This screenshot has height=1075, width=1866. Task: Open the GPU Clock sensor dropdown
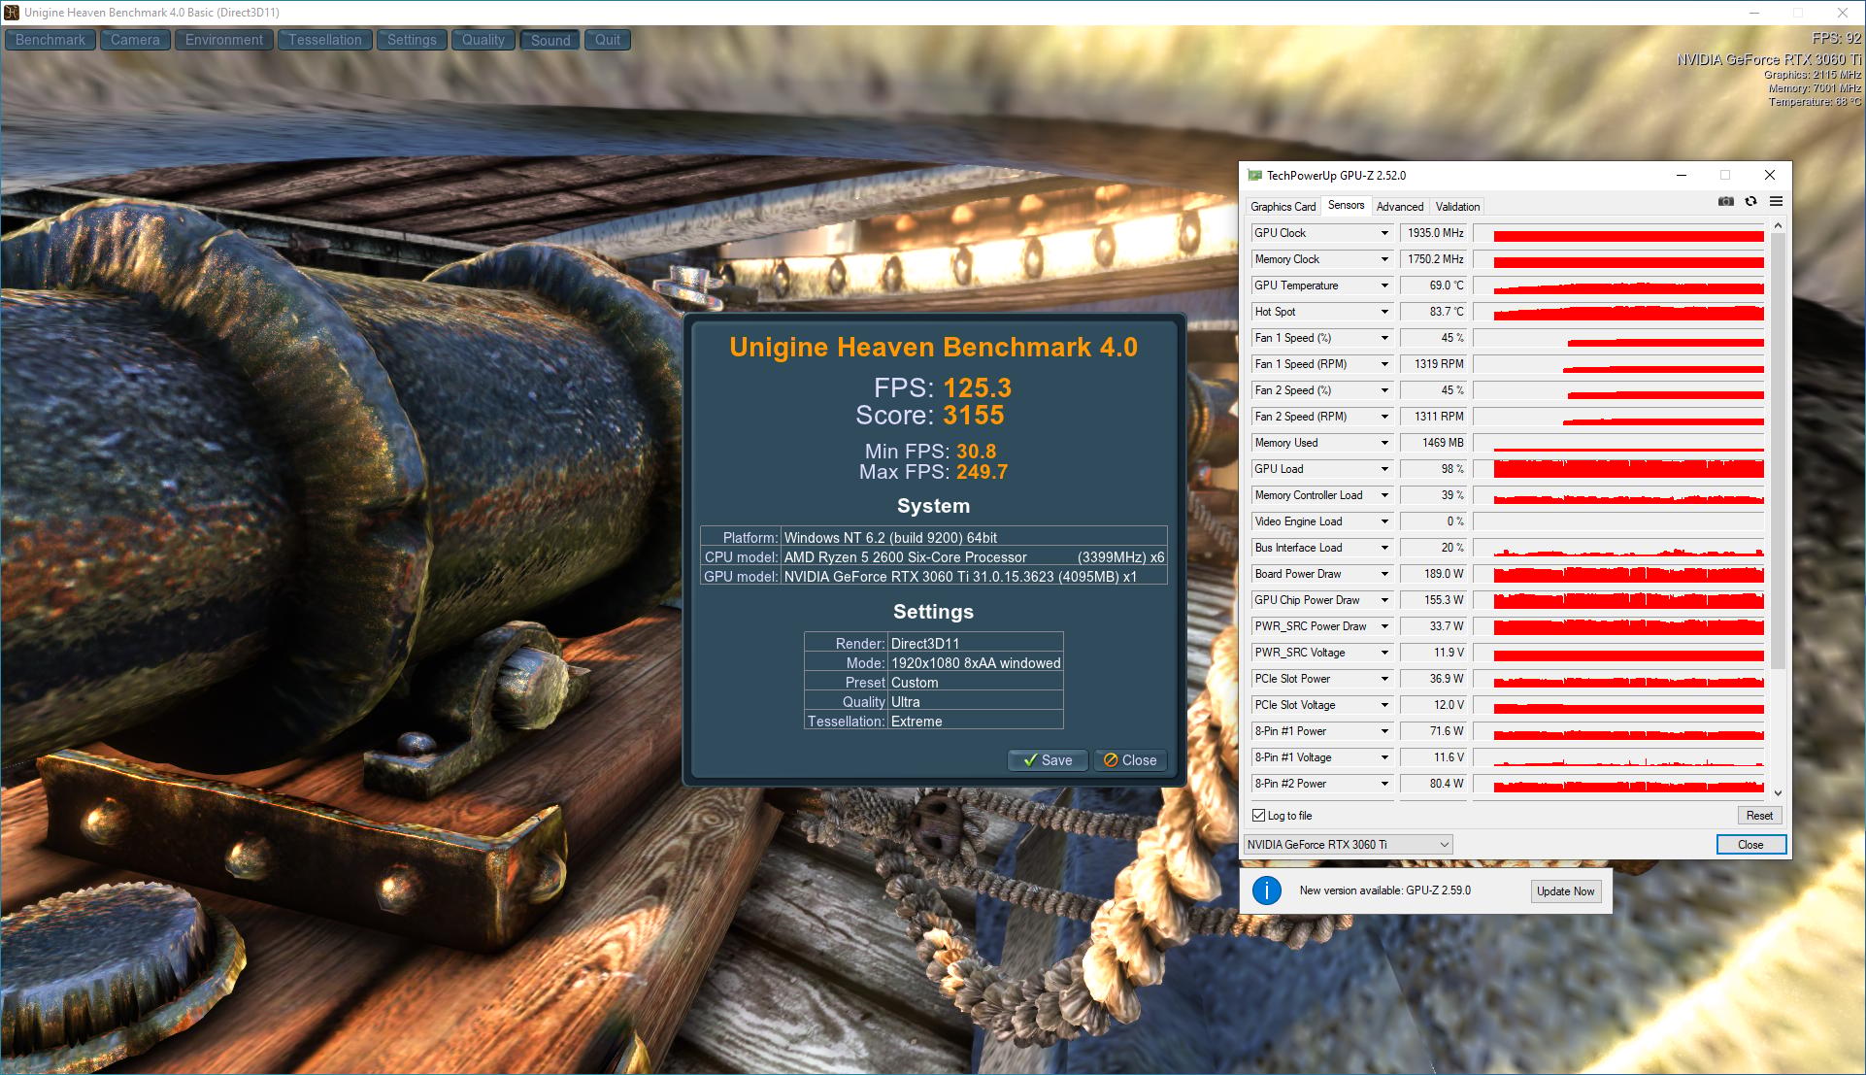[x=1384, y=233]
